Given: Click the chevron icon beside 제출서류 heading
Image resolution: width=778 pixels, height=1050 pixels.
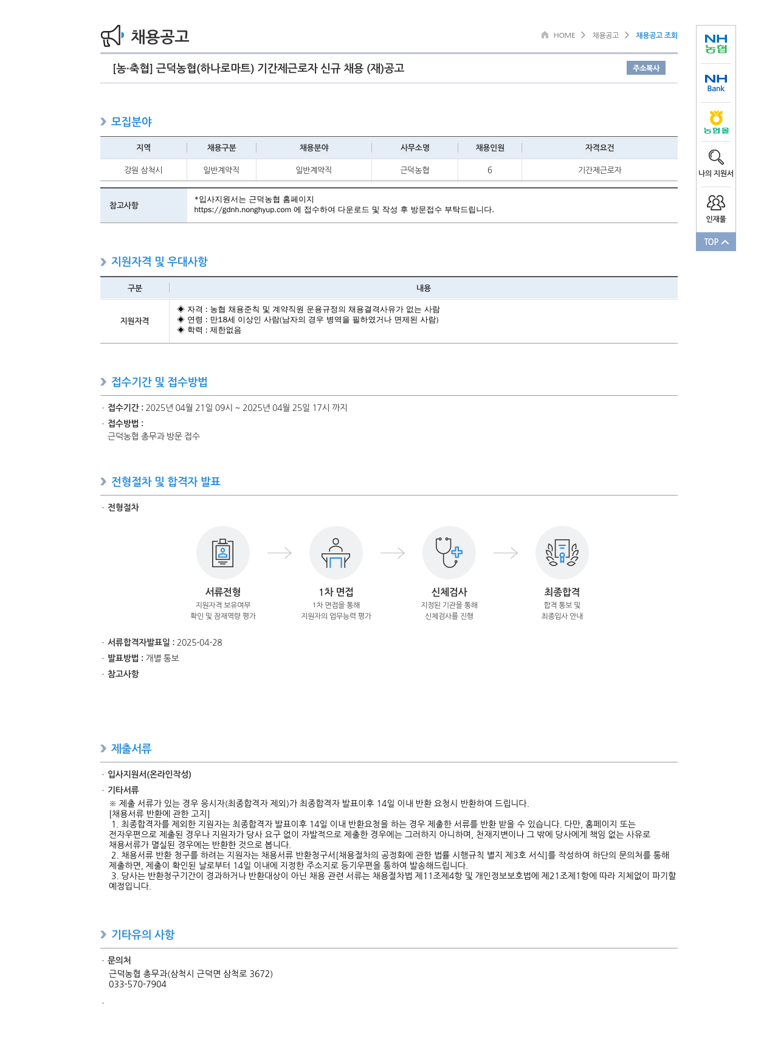Looking at the screenshot, I should (103, 748).
